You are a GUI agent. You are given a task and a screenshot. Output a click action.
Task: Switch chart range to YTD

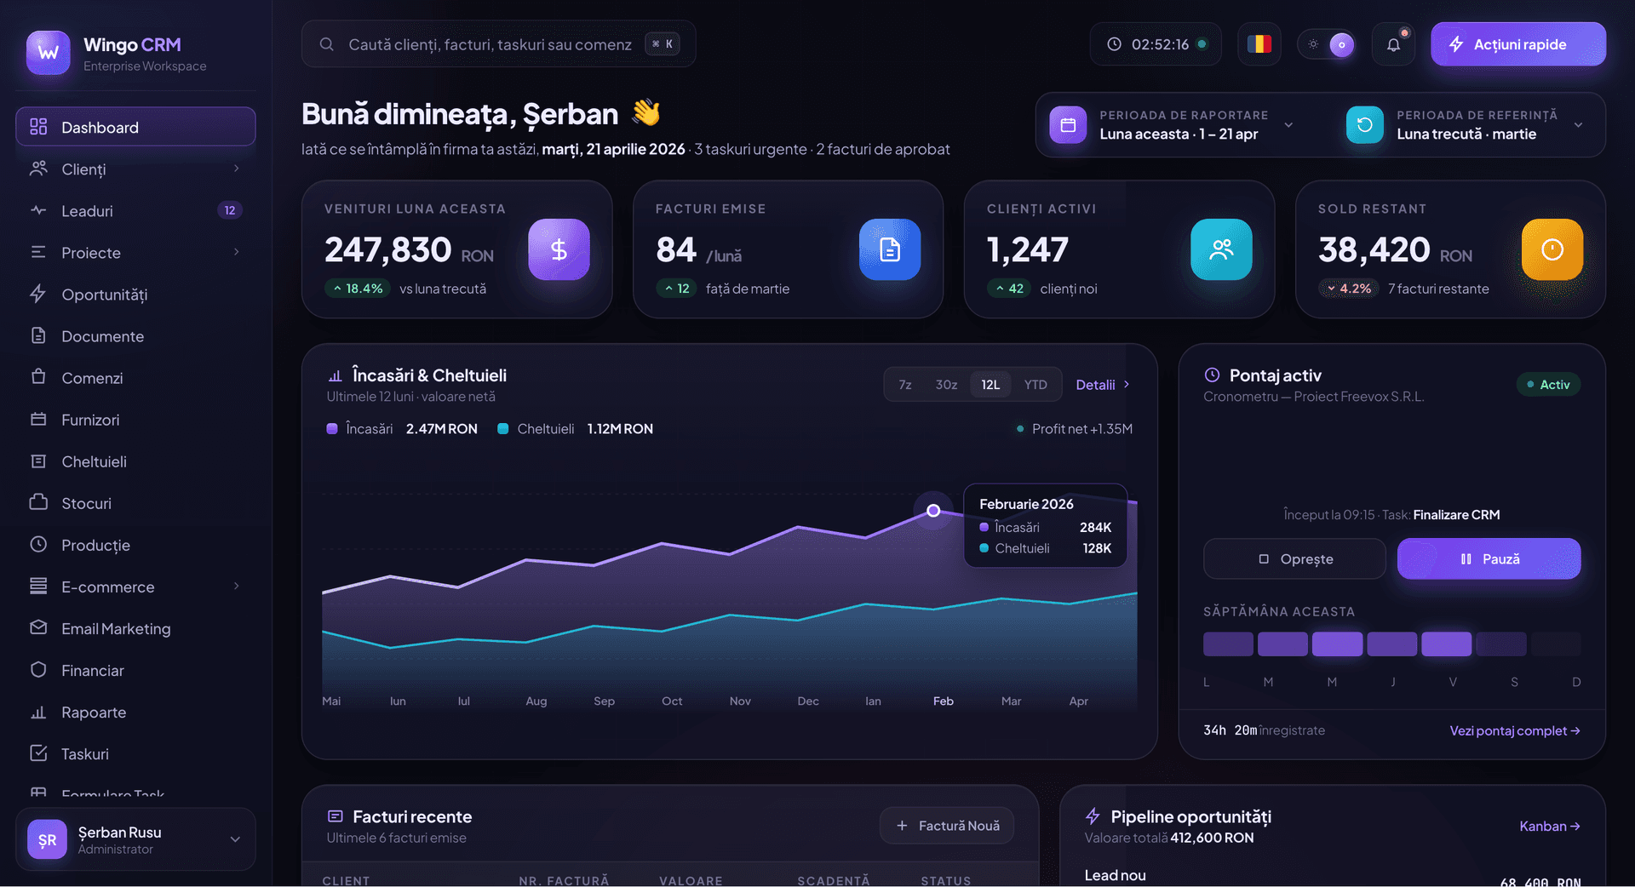1035,385
